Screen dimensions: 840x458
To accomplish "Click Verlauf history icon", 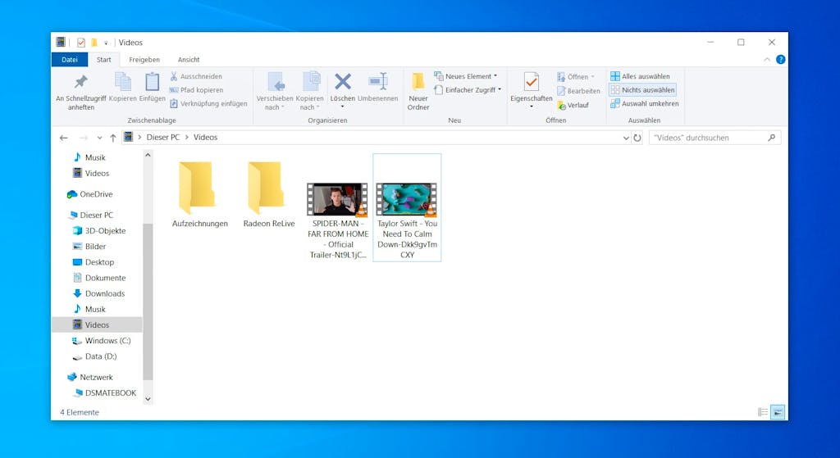I will [x=561, y=106].
